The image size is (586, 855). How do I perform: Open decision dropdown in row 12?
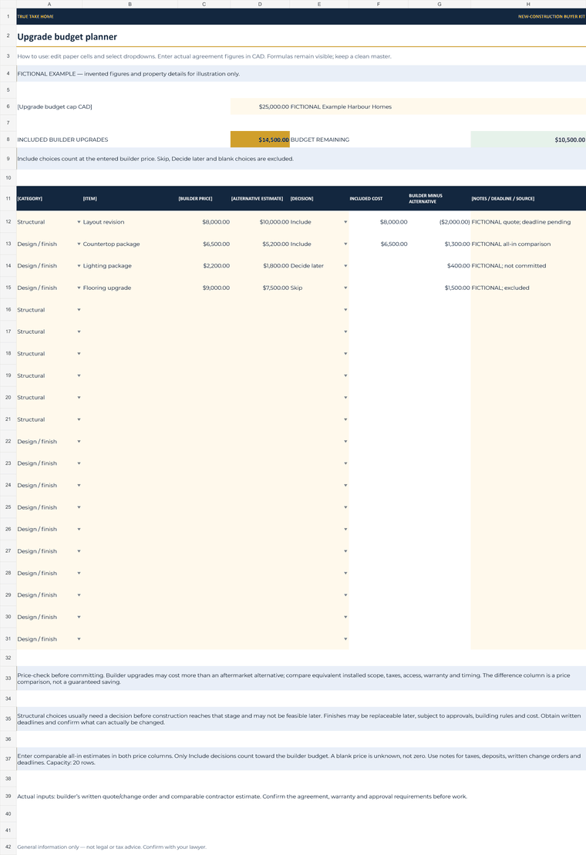point(345,222)
